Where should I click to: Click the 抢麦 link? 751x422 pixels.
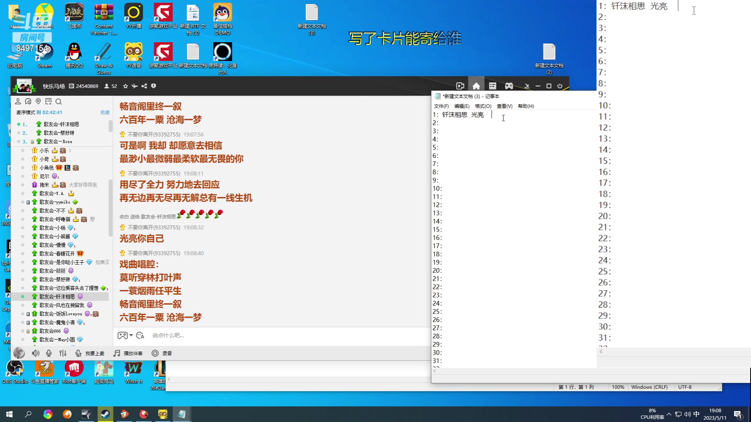pos(105,113)
